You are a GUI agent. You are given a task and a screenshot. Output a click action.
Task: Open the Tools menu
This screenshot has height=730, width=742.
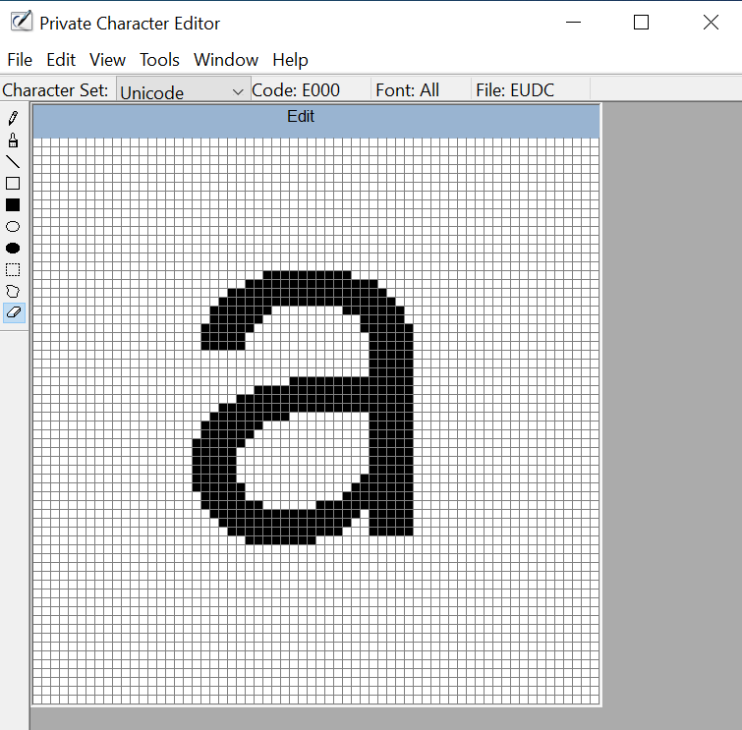click(159, 60)
